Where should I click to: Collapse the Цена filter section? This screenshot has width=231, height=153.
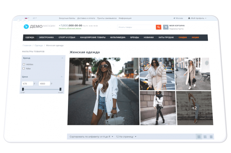coord(62,76)
